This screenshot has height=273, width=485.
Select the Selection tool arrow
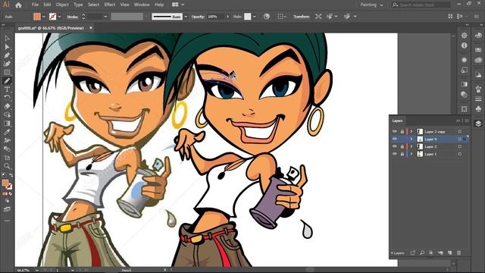[x=7, y=39]
